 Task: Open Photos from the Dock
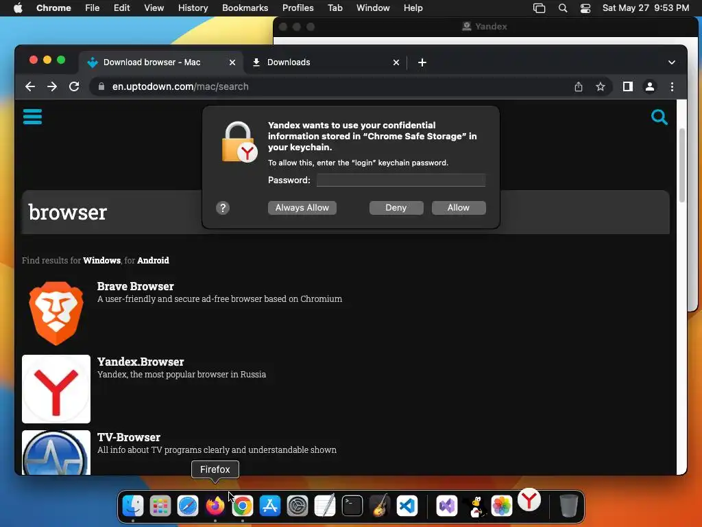pyautogui.click(x=501, y=506)
